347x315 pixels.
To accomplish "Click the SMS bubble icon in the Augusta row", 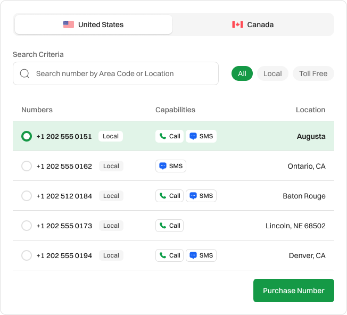I will (193, 136).
